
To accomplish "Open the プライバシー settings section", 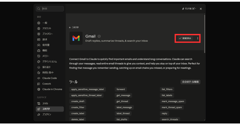I will 50,34.
